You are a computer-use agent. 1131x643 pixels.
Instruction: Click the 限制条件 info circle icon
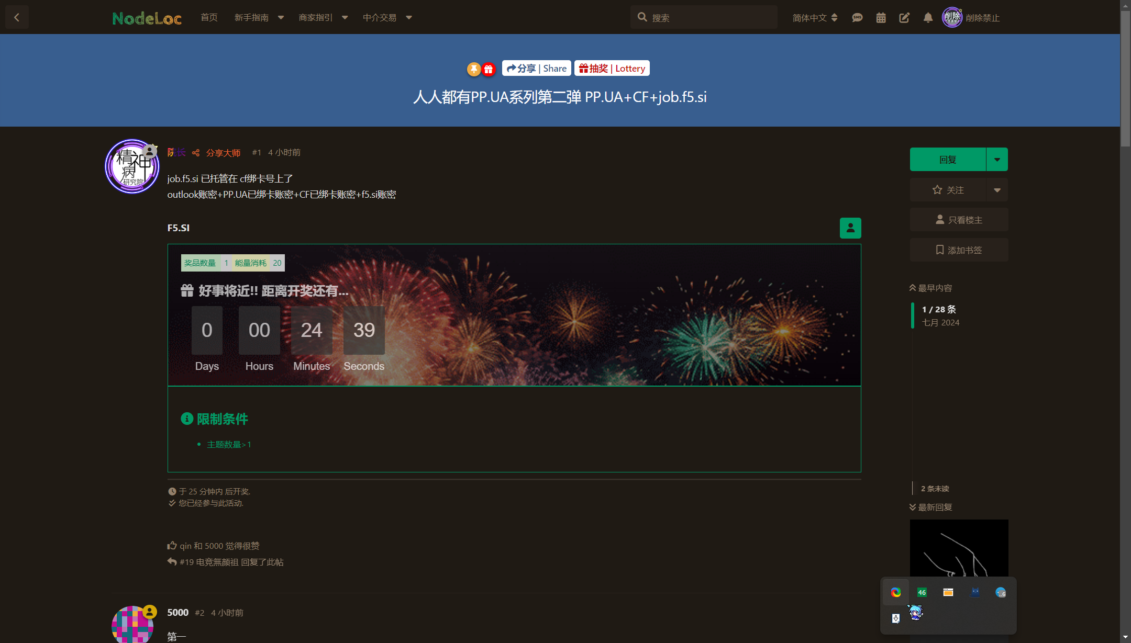click(x=187, y=419)
